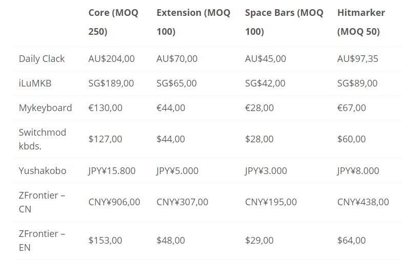
Task: Select the Hitmarker (MOQ 50) column header
Action: [x=361, y=22]
